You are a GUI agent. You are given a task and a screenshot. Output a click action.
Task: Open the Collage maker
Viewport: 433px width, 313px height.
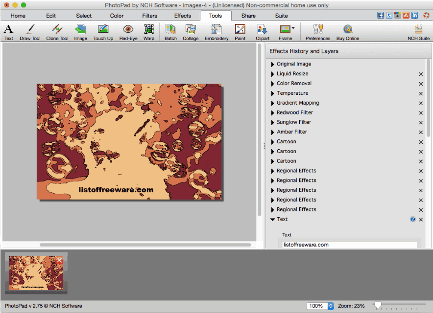click(191, 32)
